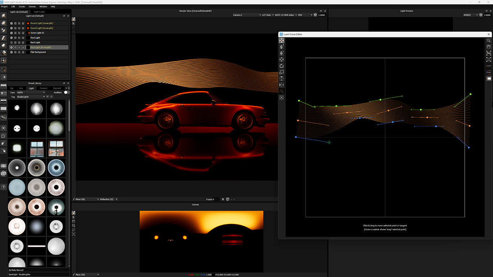
Task: Select the Move Point tool in Lumi-Curve Editor
Action: coord(281,40)
